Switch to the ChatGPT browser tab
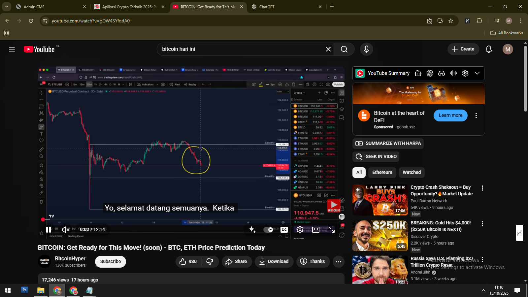This screenshot has width=528, height=297. point(286,7)
